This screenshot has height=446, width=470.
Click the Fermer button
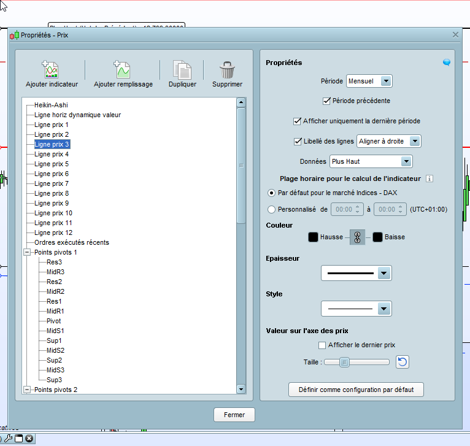[x=234, y=415]
